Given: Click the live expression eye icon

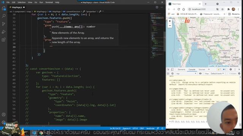Looking at the screenshot, I should click(200, 74).
